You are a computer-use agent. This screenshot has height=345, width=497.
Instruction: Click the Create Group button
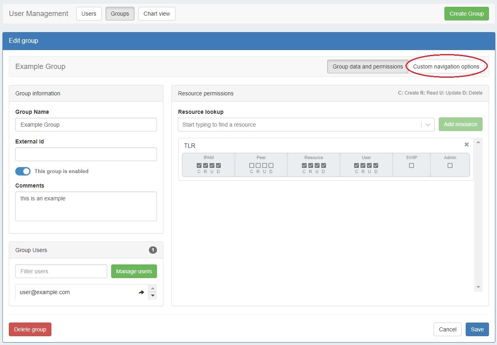click(x=466, y=14)
